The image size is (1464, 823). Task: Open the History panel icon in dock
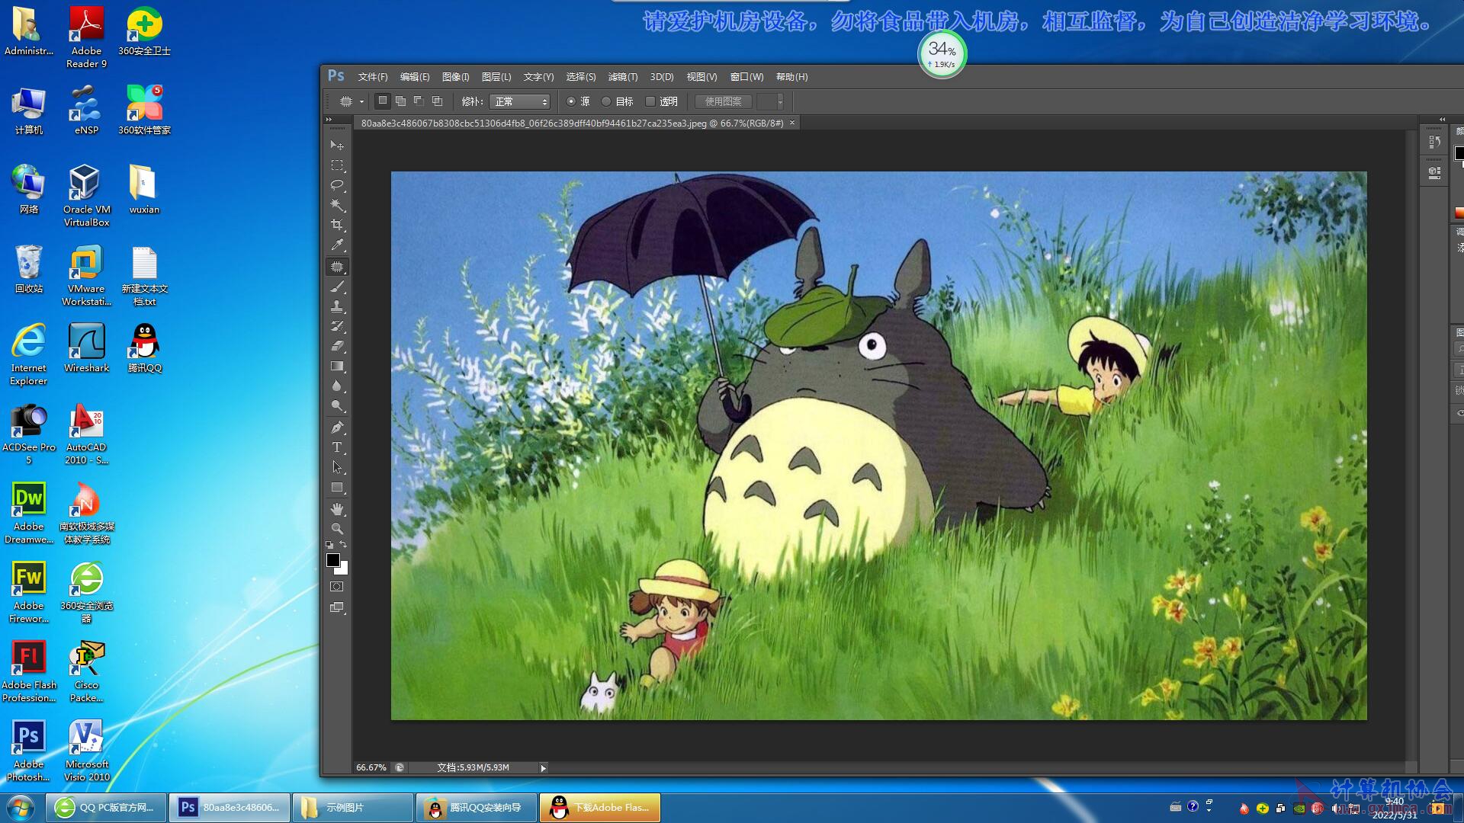[x=1434, y=143]
